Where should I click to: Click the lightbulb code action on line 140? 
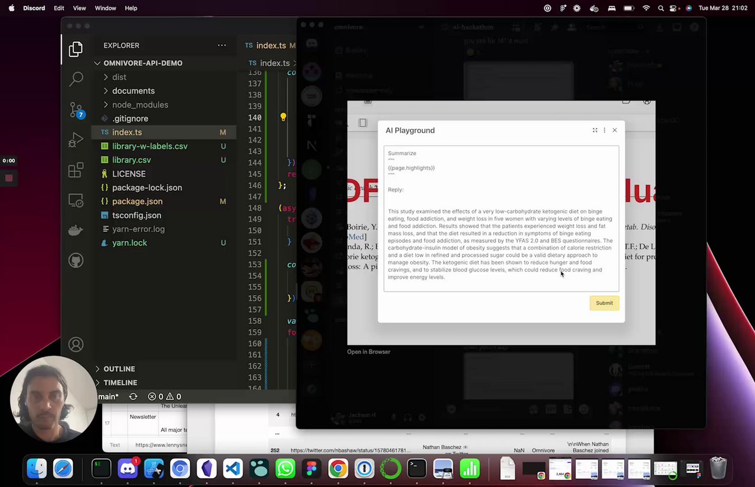(x=283, y=117)
